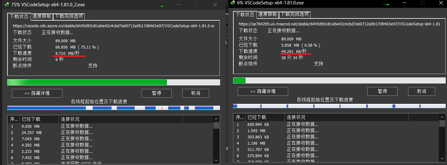
Task: Open 速度限制 tab in 75% window
Action: [42, 16]
